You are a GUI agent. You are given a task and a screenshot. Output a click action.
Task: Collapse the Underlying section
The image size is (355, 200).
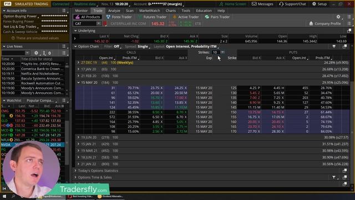click(75, 31)
